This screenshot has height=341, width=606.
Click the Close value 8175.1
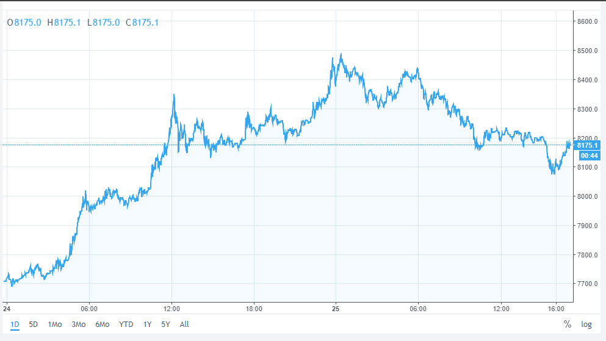(145, 23)
